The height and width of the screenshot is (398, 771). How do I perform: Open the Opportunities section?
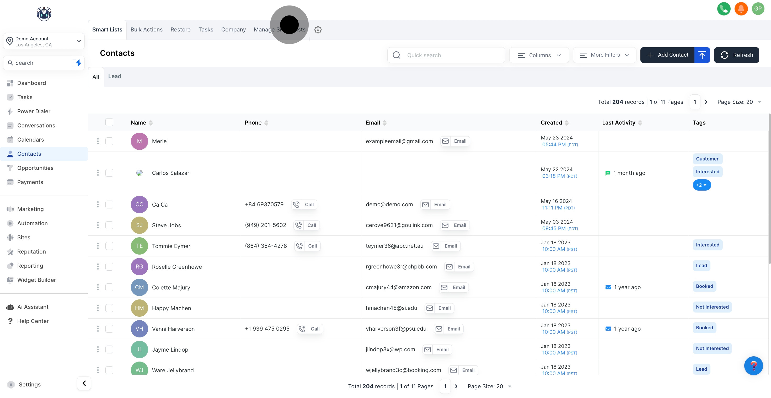35,168
